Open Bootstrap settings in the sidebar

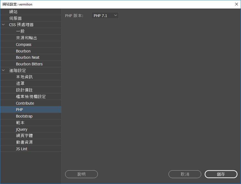click(24, 116)
